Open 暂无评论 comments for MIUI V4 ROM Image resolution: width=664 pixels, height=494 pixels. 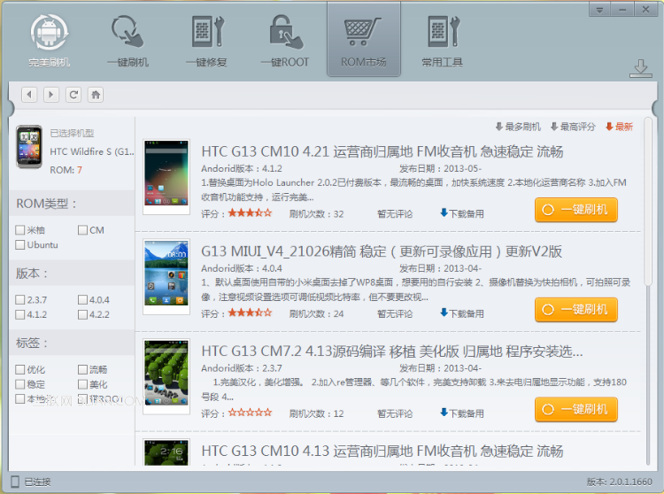point(395,313)
